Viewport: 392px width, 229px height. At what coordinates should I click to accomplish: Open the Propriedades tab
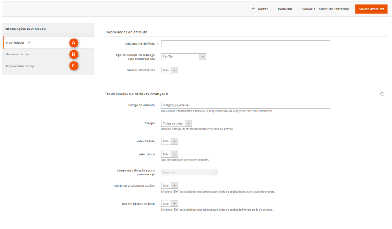click(49, 42)
